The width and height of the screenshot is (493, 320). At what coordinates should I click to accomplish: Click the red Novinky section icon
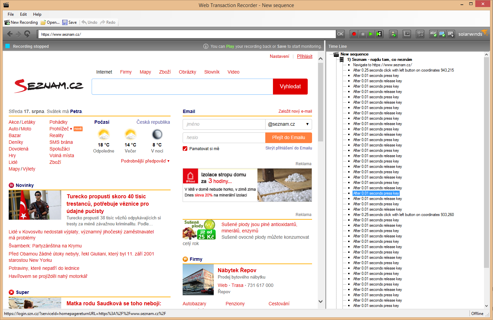[11, 185]
